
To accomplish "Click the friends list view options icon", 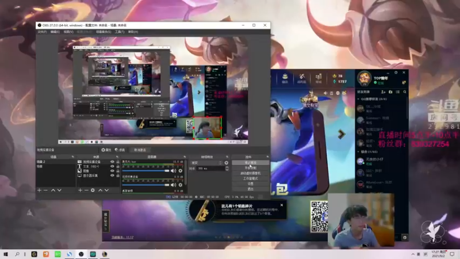I will coord(397,92).
